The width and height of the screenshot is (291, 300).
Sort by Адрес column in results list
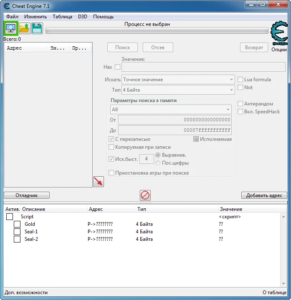pyautogui.click(x=26, y=48)
